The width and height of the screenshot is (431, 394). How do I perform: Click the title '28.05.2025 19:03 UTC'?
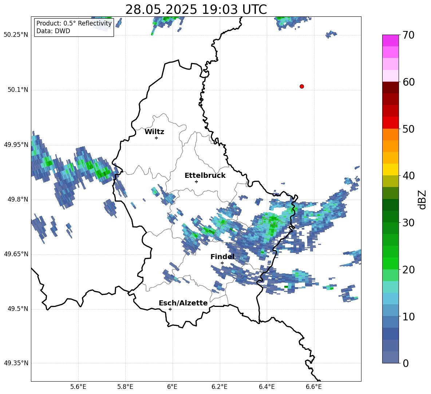click(x=196, y=9)
